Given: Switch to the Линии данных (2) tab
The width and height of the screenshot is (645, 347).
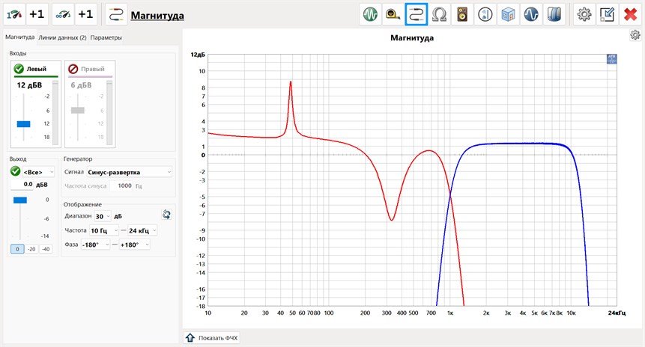Looking at the screenshot, I should point(62,38).
